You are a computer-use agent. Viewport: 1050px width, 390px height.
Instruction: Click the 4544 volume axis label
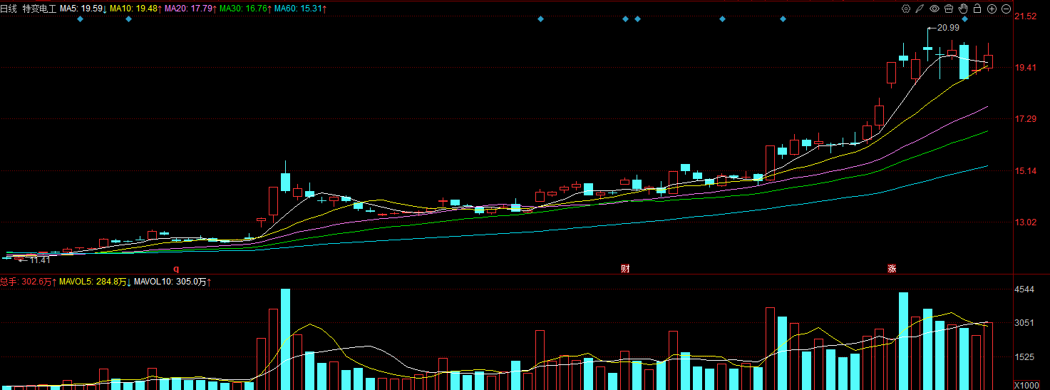pos(1024,289)
